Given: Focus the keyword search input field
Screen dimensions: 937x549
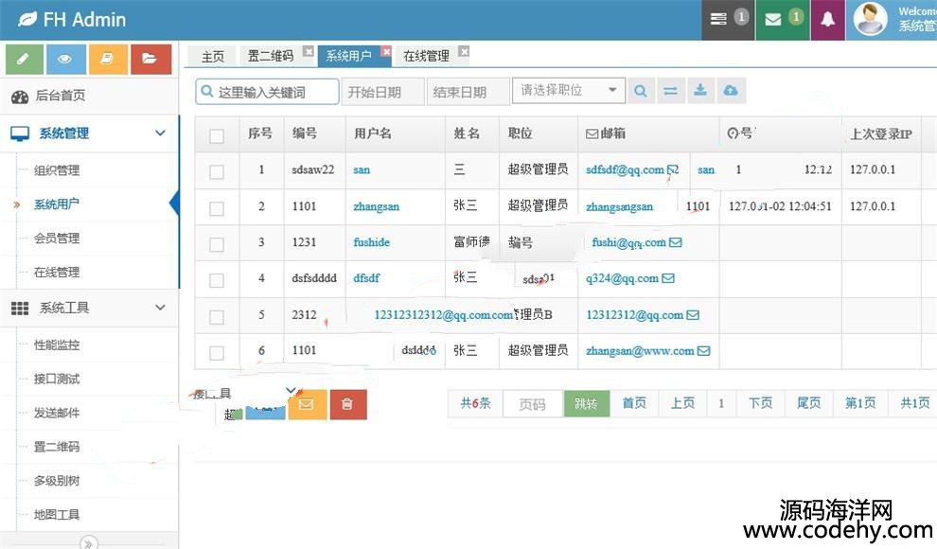Looking at the screenshot, I should click(267, 92).
